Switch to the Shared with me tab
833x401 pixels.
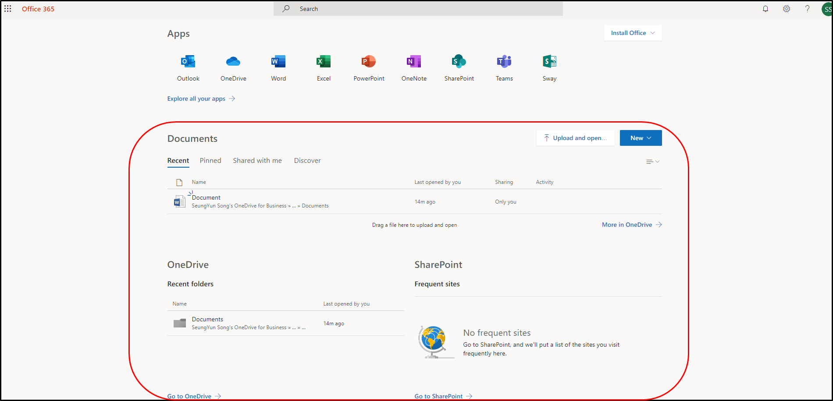(x=257, y=161)
